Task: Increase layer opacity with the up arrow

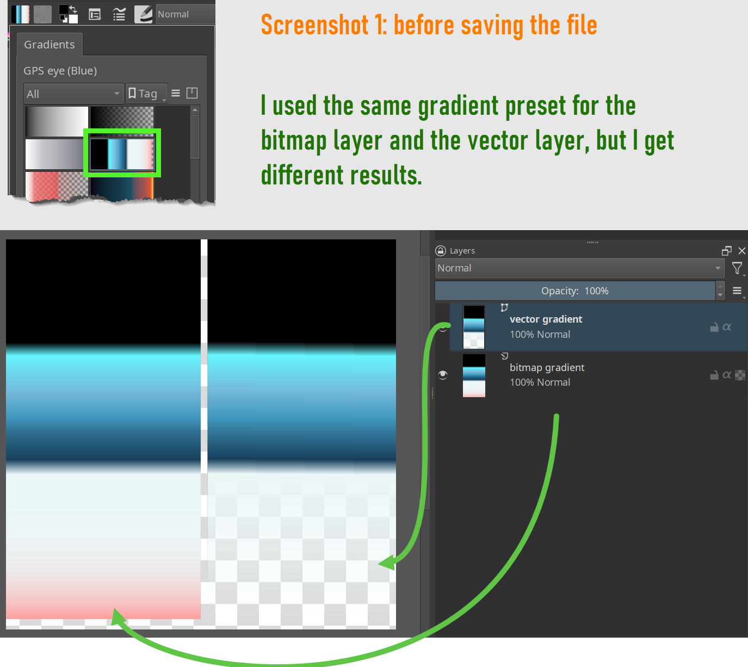Action: pos(720,286)
